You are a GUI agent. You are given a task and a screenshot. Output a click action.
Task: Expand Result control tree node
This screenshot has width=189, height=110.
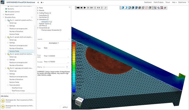pyautogui.click(x=3, y=14)
